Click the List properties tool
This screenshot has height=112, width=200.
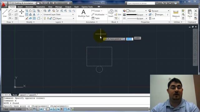click(152, 18)
